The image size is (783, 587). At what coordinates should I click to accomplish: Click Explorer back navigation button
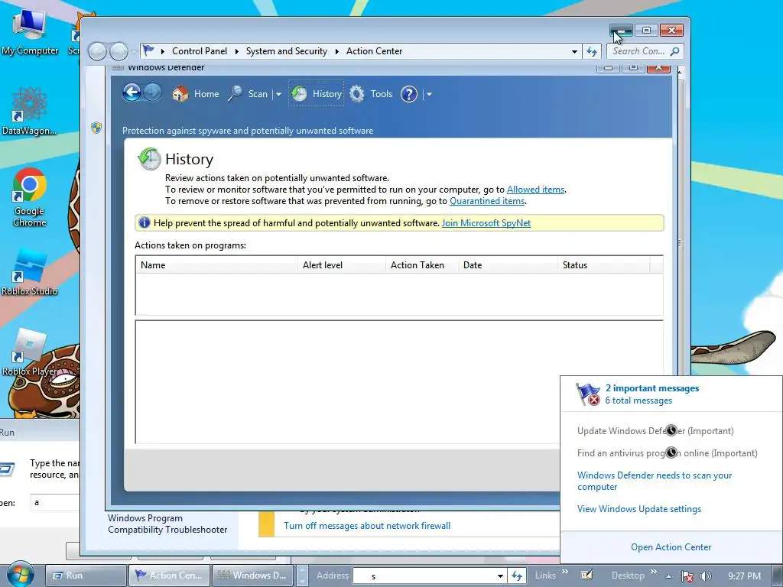coord(97,51)
